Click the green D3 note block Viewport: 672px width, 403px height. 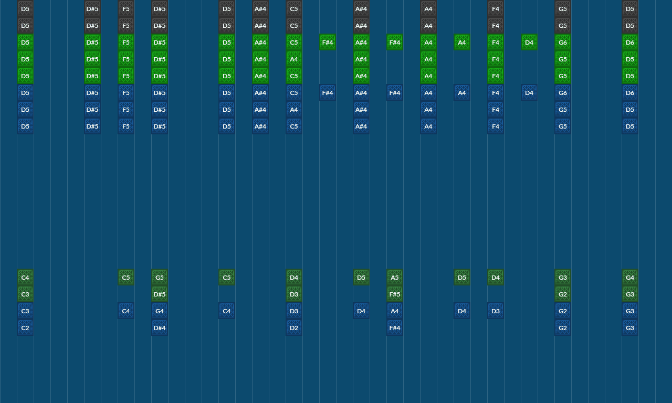coord(294,294)
